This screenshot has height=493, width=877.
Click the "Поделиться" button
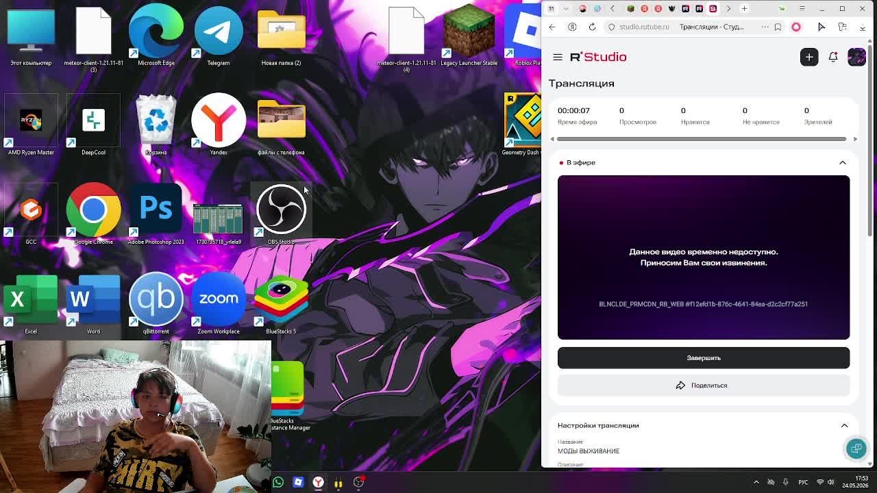point(704,385)
